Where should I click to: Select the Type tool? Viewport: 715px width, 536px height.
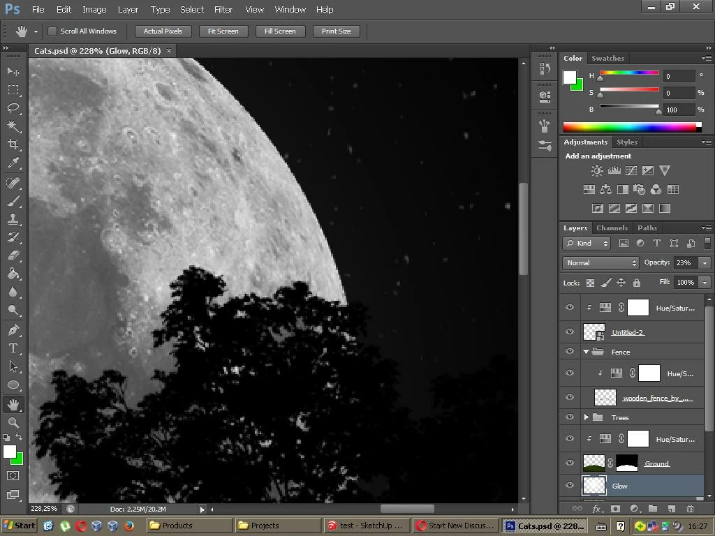[x=13, y=348]
